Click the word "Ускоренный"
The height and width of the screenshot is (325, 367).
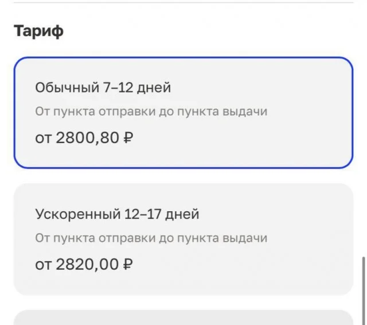pos(77,215)
